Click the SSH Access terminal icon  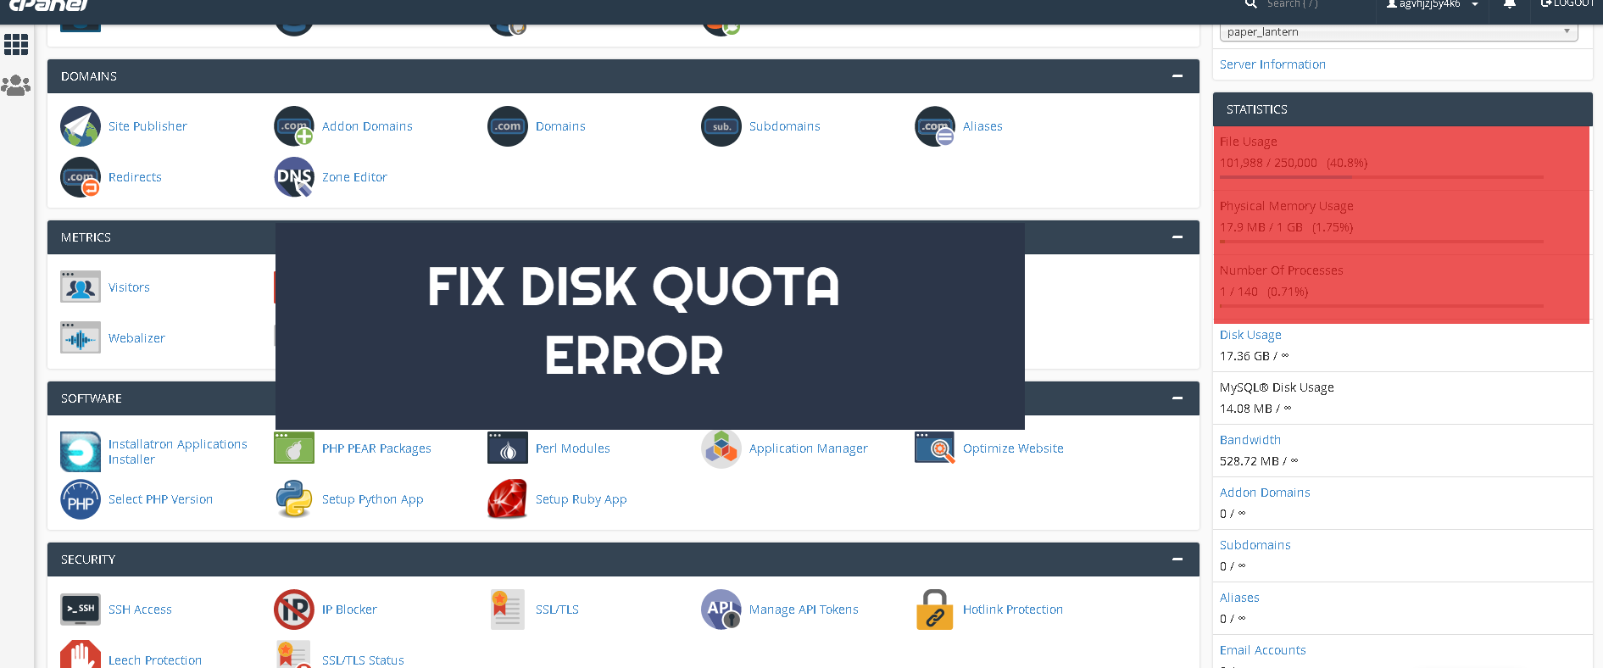tap(81, 609)
